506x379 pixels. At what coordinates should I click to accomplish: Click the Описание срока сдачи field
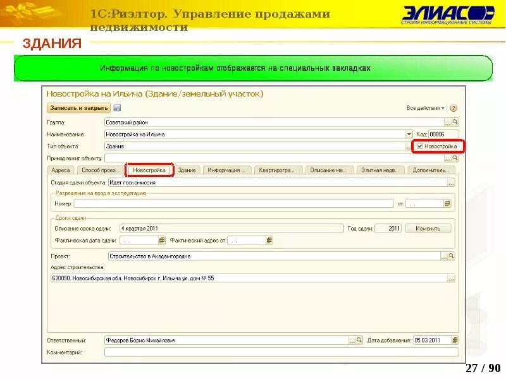pos(231,229)
